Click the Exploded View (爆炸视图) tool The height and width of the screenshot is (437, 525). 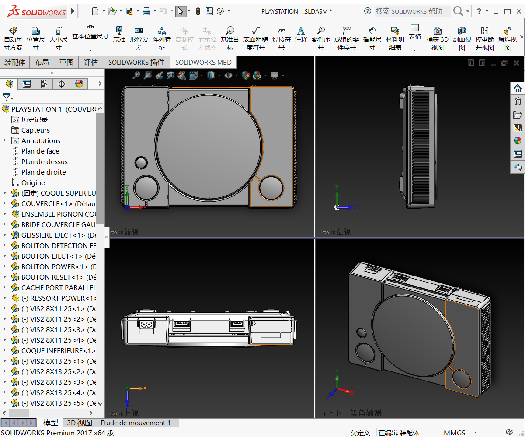click(508, 38)
